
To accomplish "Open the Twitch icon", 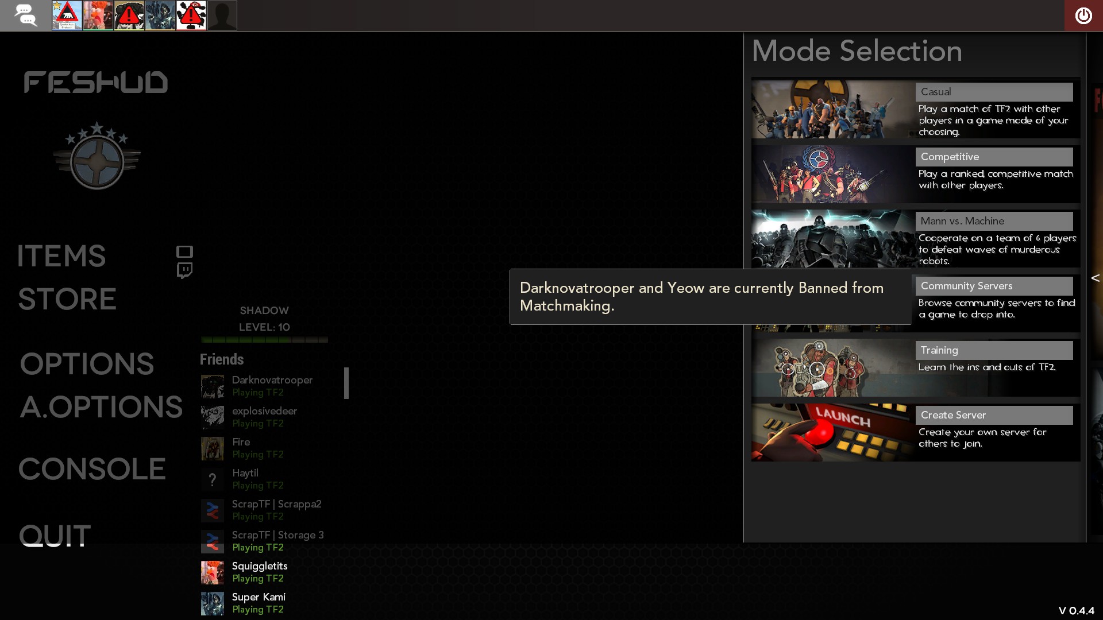I will [x=184, y=270].
